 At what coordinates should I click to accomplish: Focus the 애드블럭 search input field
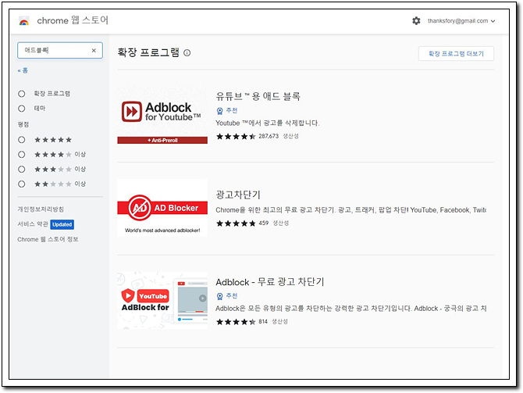pos(60,51)
